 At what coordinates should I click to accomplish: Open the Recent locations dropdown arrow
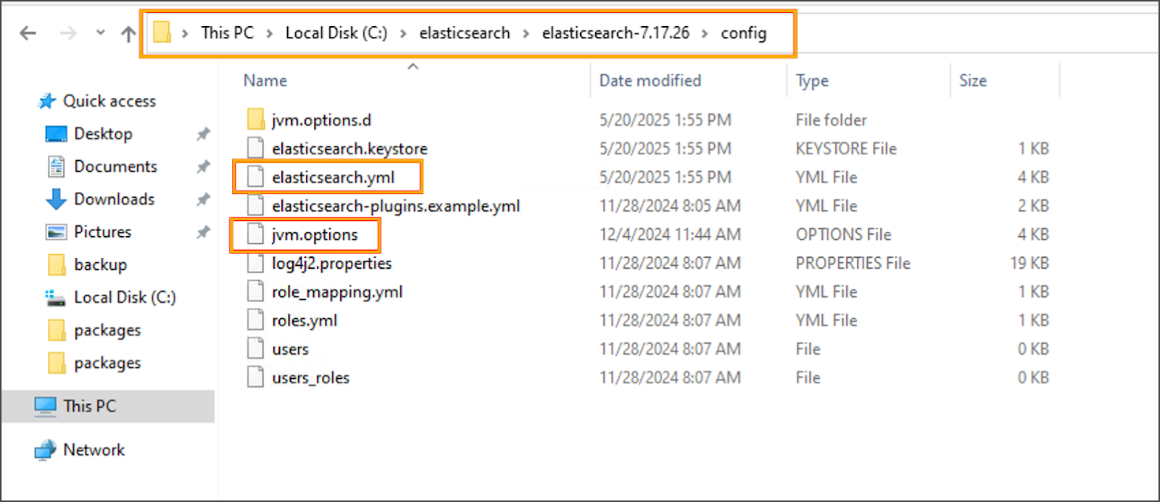point(100,33)
